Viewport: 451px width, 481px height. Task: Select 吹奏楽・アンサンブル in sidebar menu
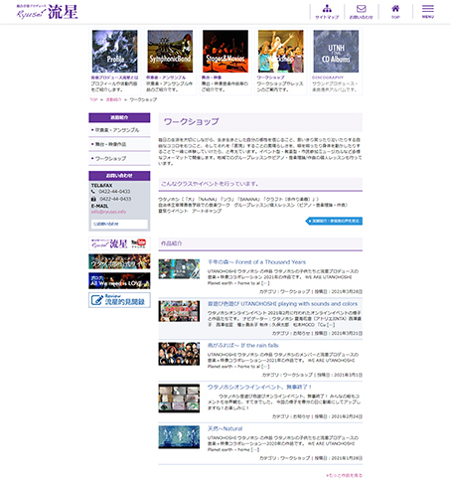click(x=119, y=130)
